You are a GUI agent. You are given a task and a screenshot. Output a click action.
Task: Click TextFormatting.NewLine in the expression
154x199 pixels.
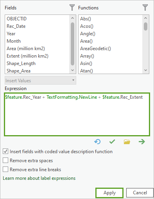tap(72, 97)
